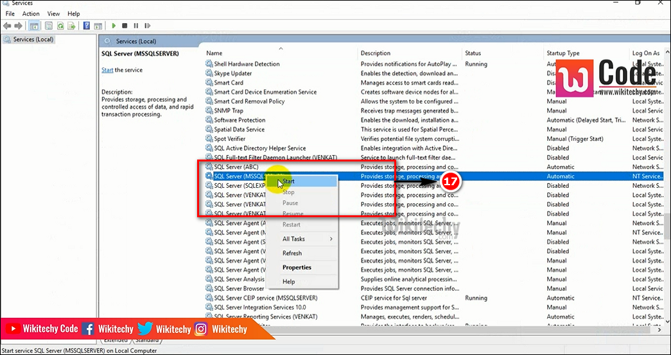Click gear icon beside SQL Active Directory Helper Service
The image size is (671, 355).
209,148
